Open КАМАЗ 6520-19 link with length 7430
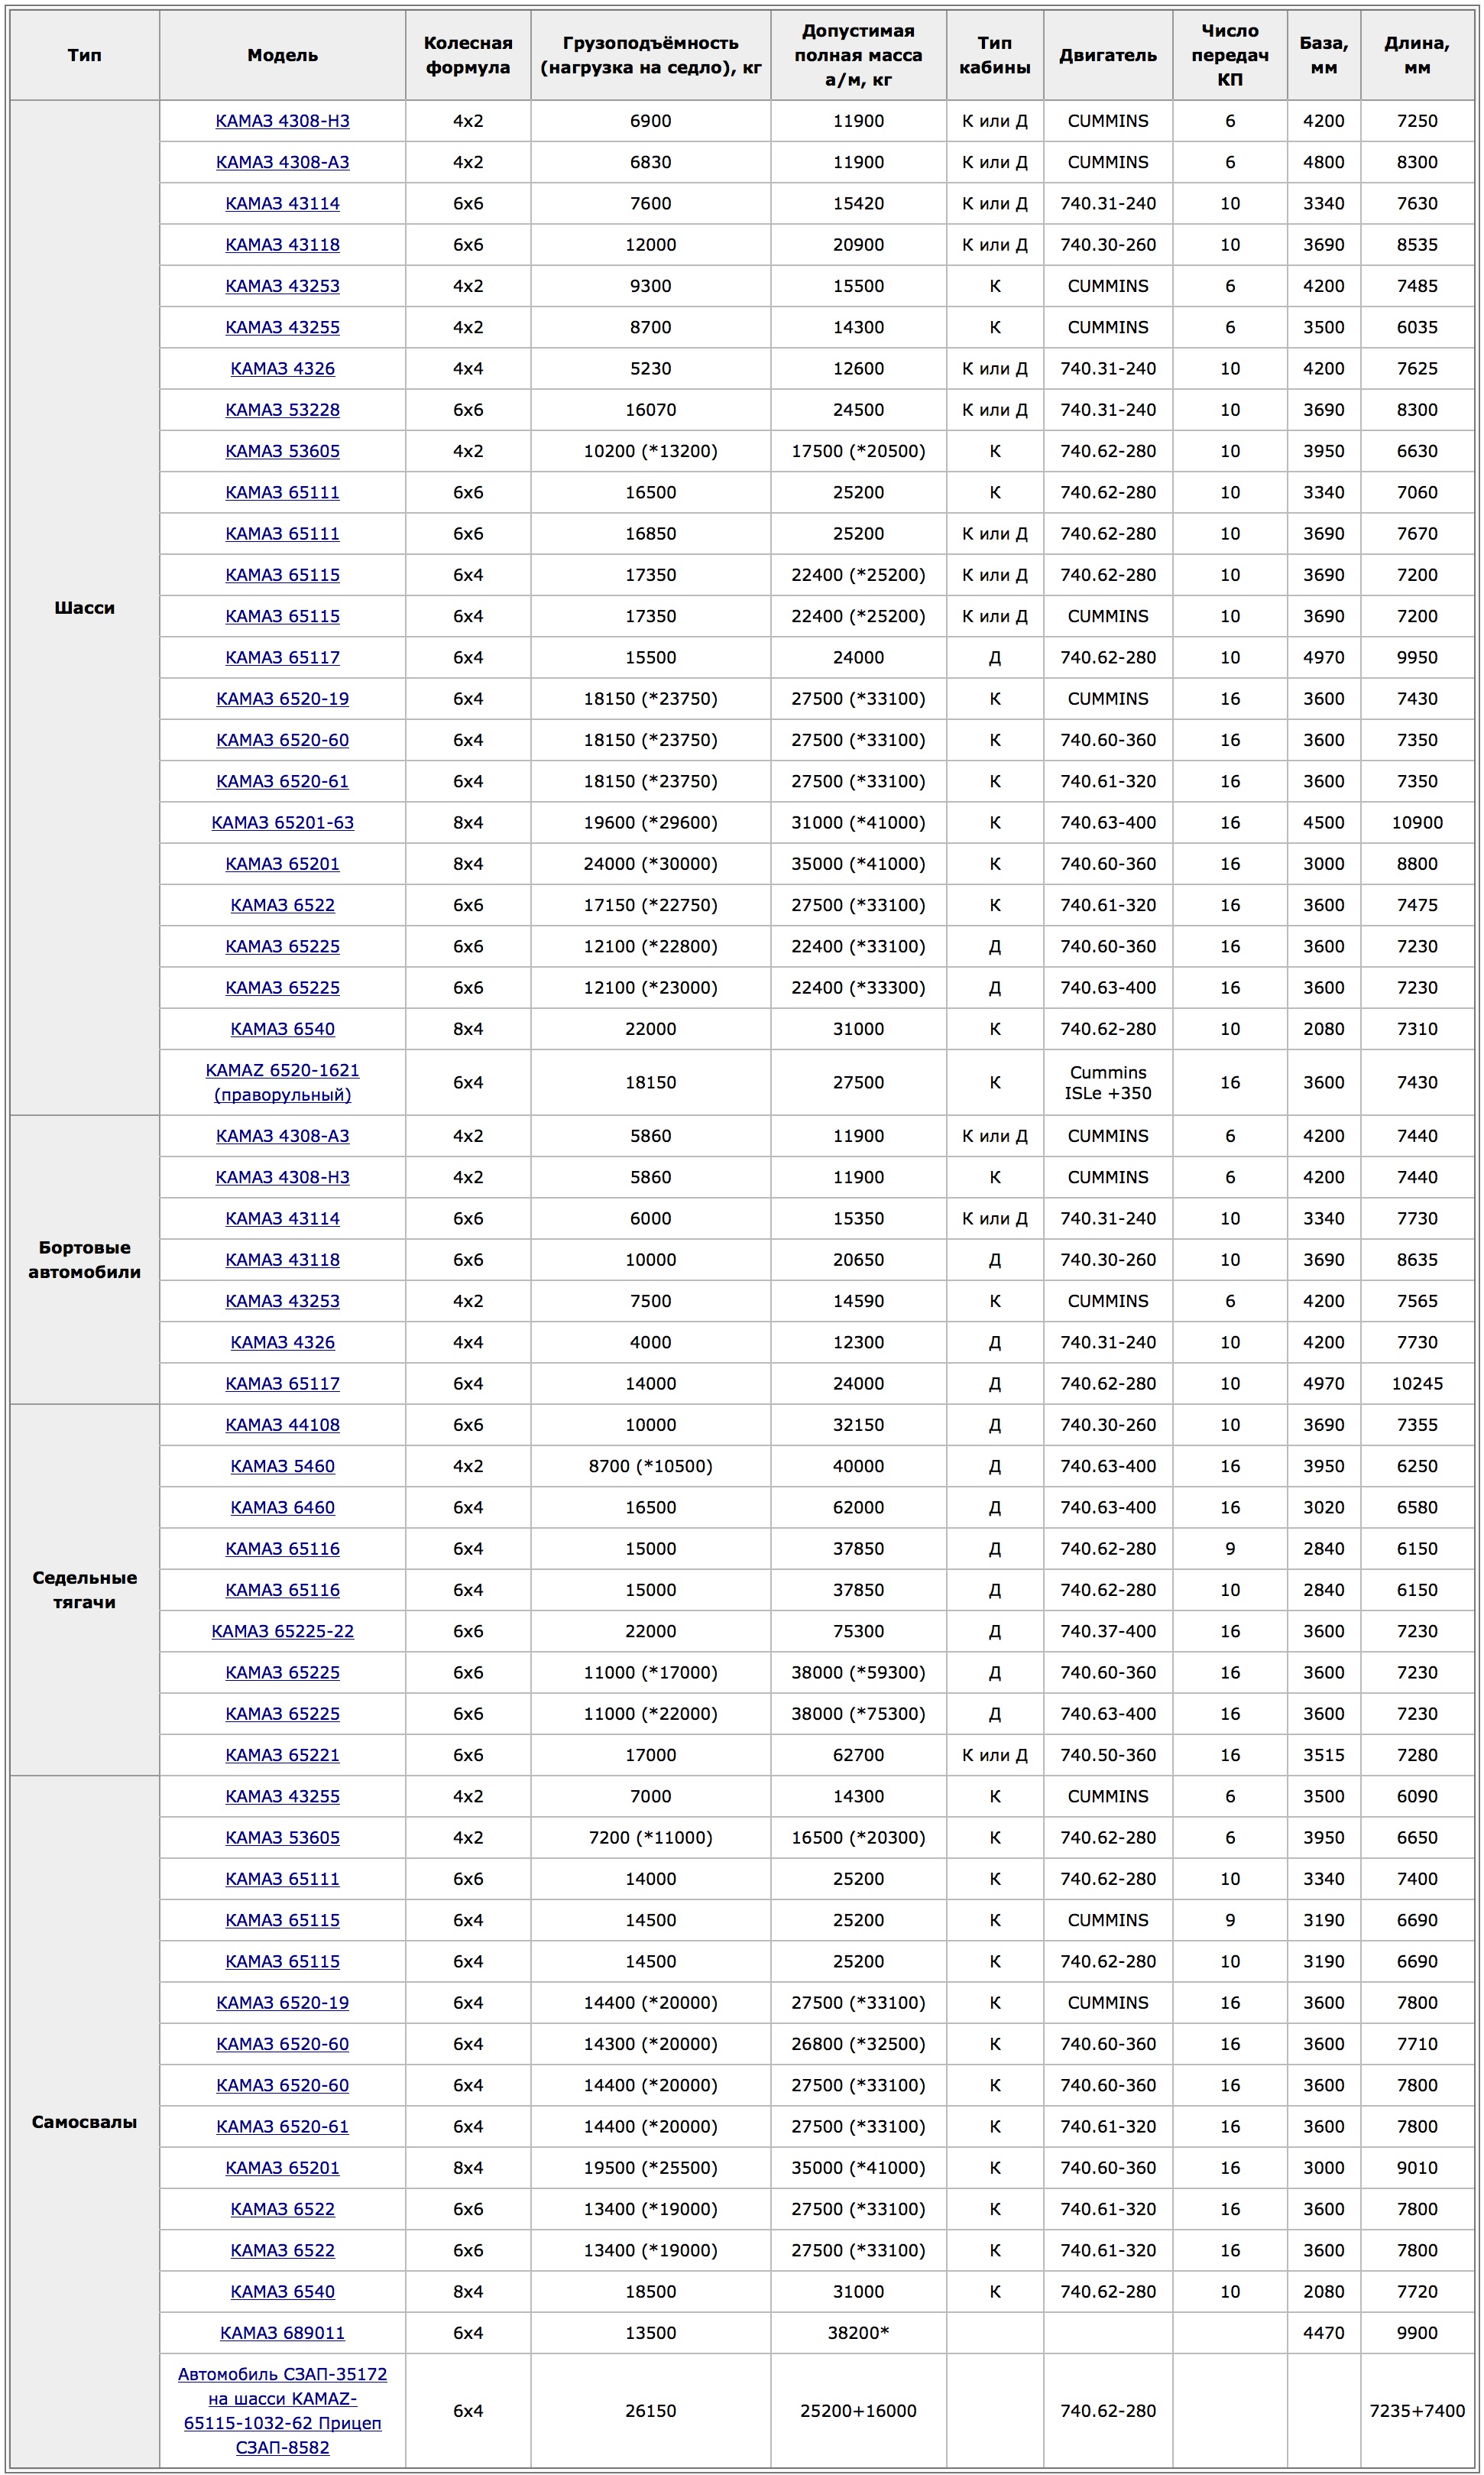The height and width of the screenshot is (2475, 1484). click(282, 699)
